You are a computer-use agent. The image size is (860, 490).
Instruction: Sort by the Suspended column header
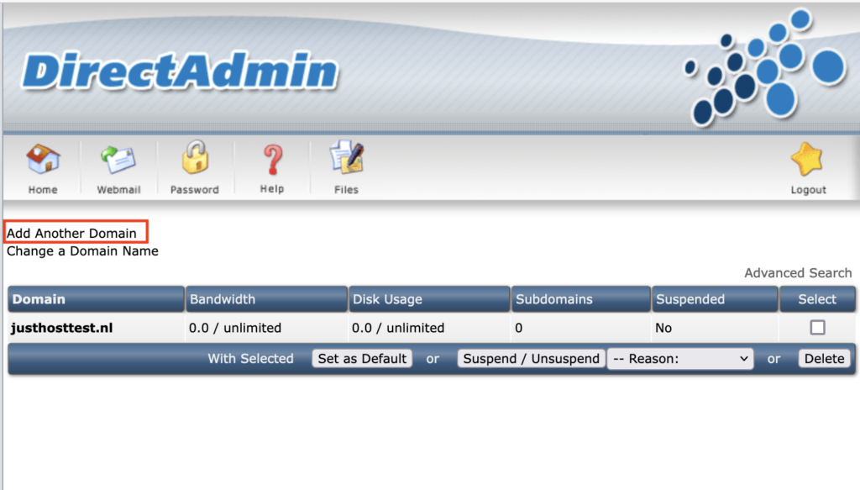point(715,299)
